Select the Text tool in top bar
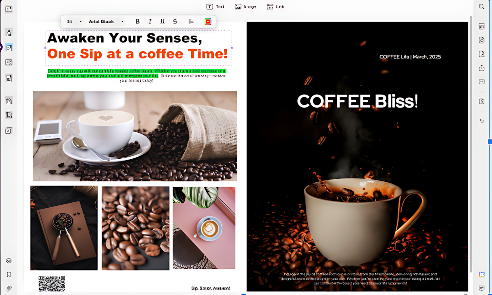The width and height of the screenshot is (492, 295). pyautogui.click(x=215, y=7)
